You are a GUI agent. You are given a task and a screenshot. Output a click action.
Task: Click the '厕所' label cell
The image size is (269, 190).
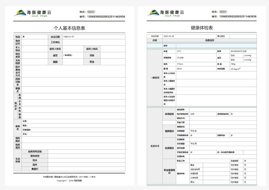pos(35,165)
